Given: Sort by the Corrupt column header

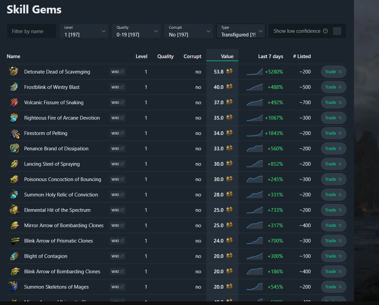Looking at the screenshot, I should (x=192, y=56).
